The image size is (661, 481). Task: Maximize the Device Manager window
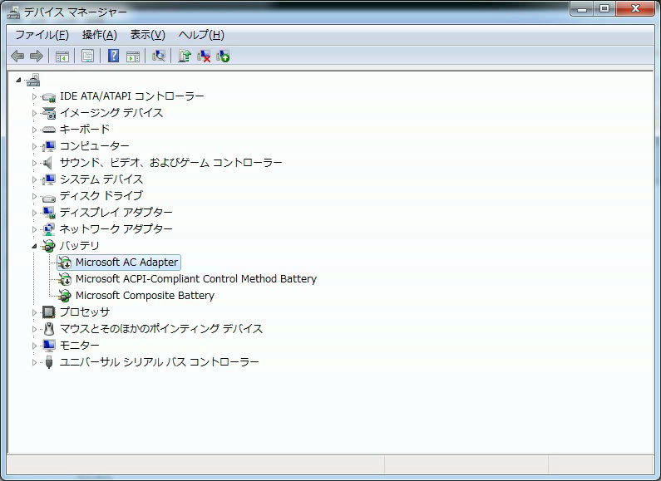click(x=604, y=8)
